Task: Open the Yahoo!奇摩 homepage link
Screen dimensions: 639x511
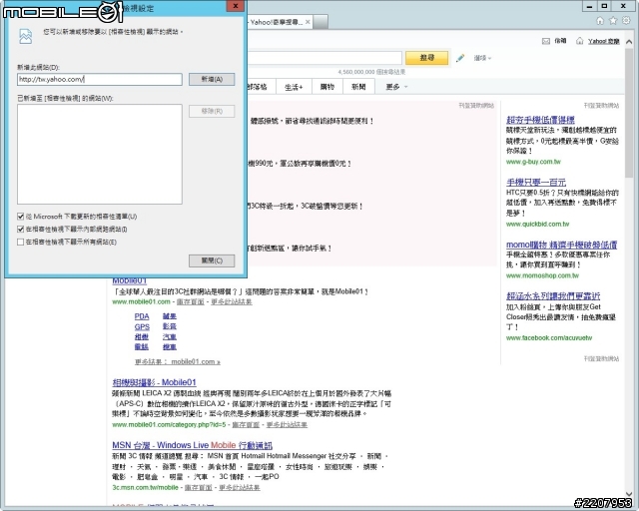Action: tap(603, 41)
